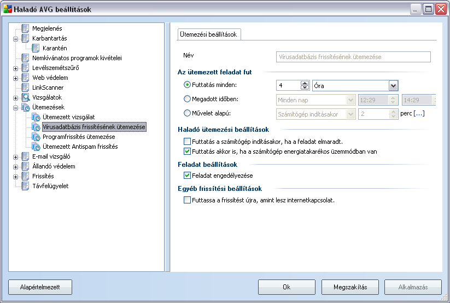
Task: Increase the Futtatás minden interval value
Action: click(305, 83)
